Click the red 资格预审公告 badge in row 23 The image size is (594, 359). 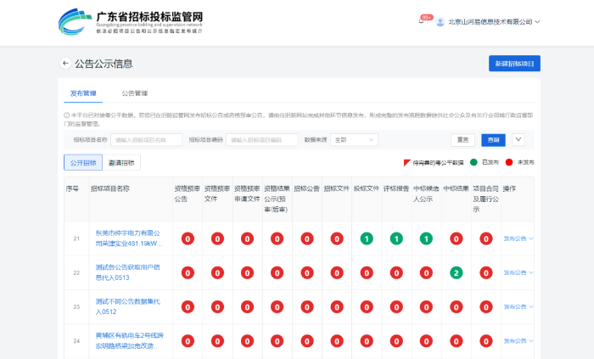[187, 306]
